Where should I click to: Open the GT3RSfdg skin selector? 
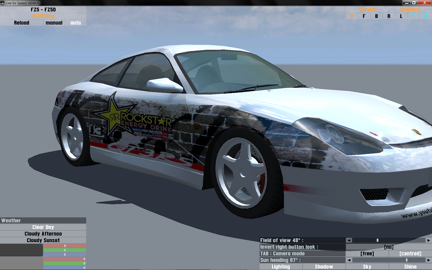tap(43, 16)
